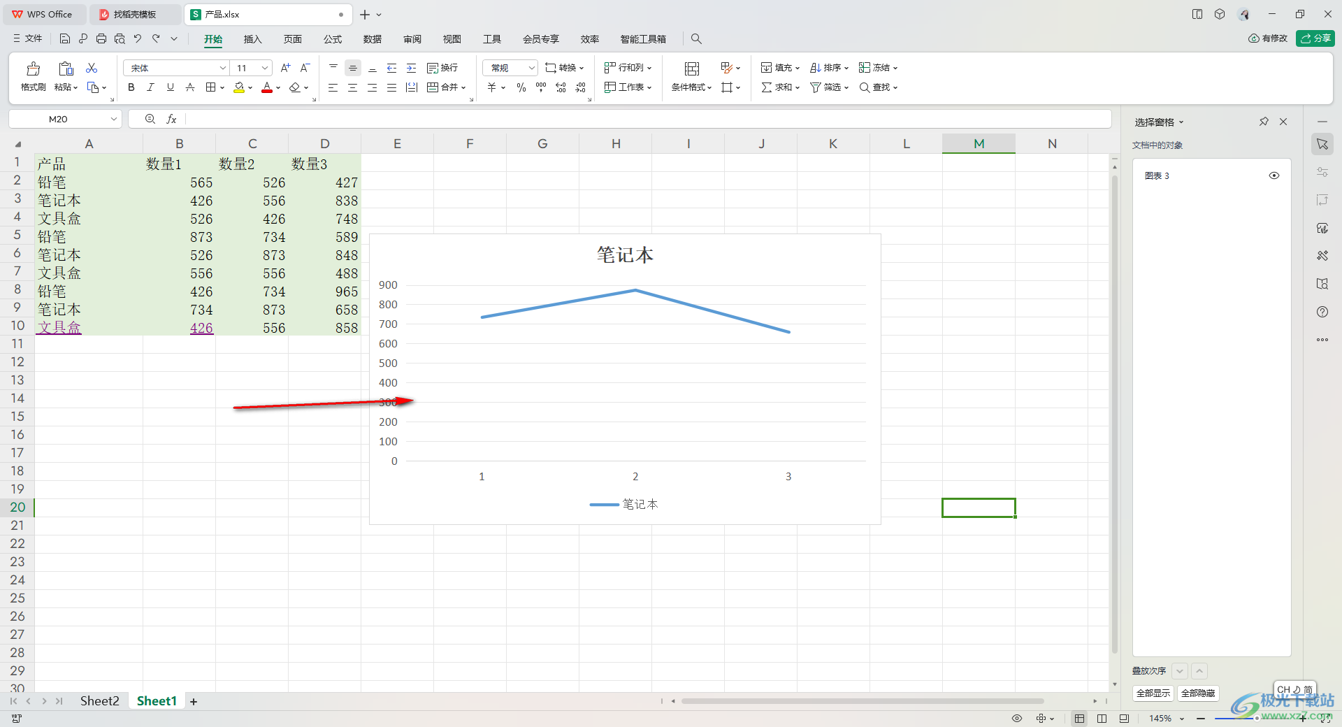Click the Undo arrow icon
This screenshot has width=1342, height=727.
point(138,38)
